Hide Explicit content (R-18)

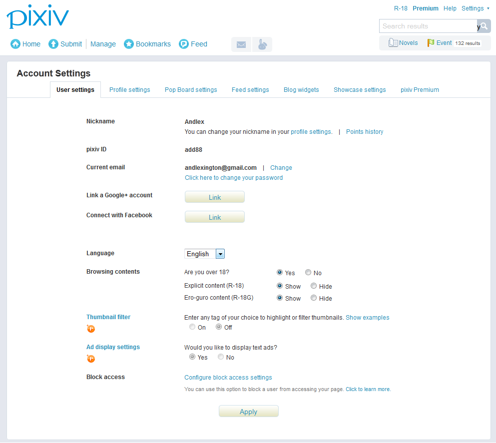click(314, 286)
